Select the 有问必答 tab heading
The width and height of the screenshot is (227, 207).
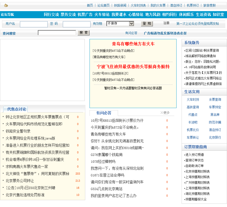click(x=104, y=113)
